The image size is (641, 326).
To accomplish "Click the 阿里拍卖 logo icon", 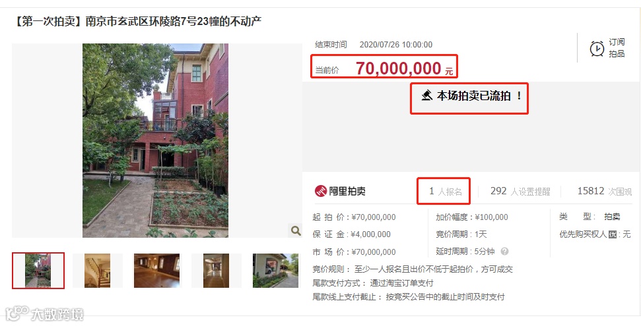I will pos(321,191).
